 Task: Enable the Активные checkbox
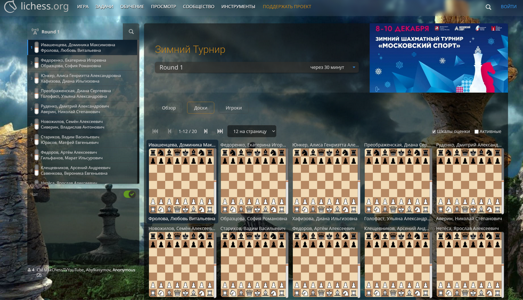pyautogui.click(x=477, y=132)
